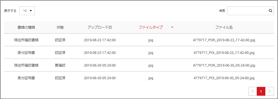
Task: Open file 4779717_POR_2019-08-23_17-42-00.jpg
Action: 224,40
